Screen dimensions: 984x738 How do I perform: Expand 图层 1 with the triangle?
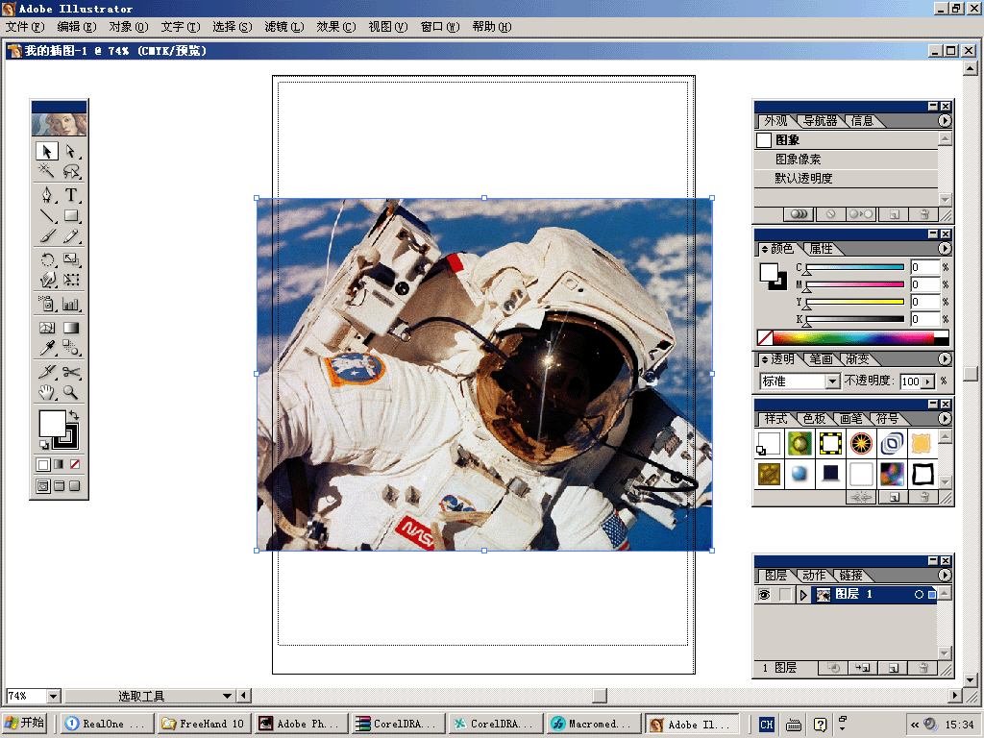pyautogui.click(x=803, y=594)
